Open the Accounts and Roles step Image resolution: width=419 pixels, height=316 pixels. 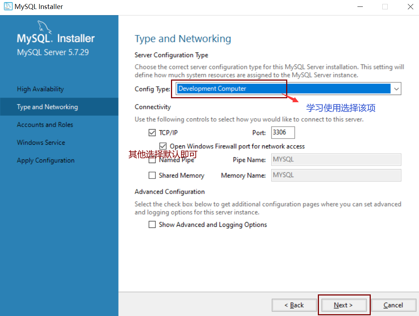point(45,125)
